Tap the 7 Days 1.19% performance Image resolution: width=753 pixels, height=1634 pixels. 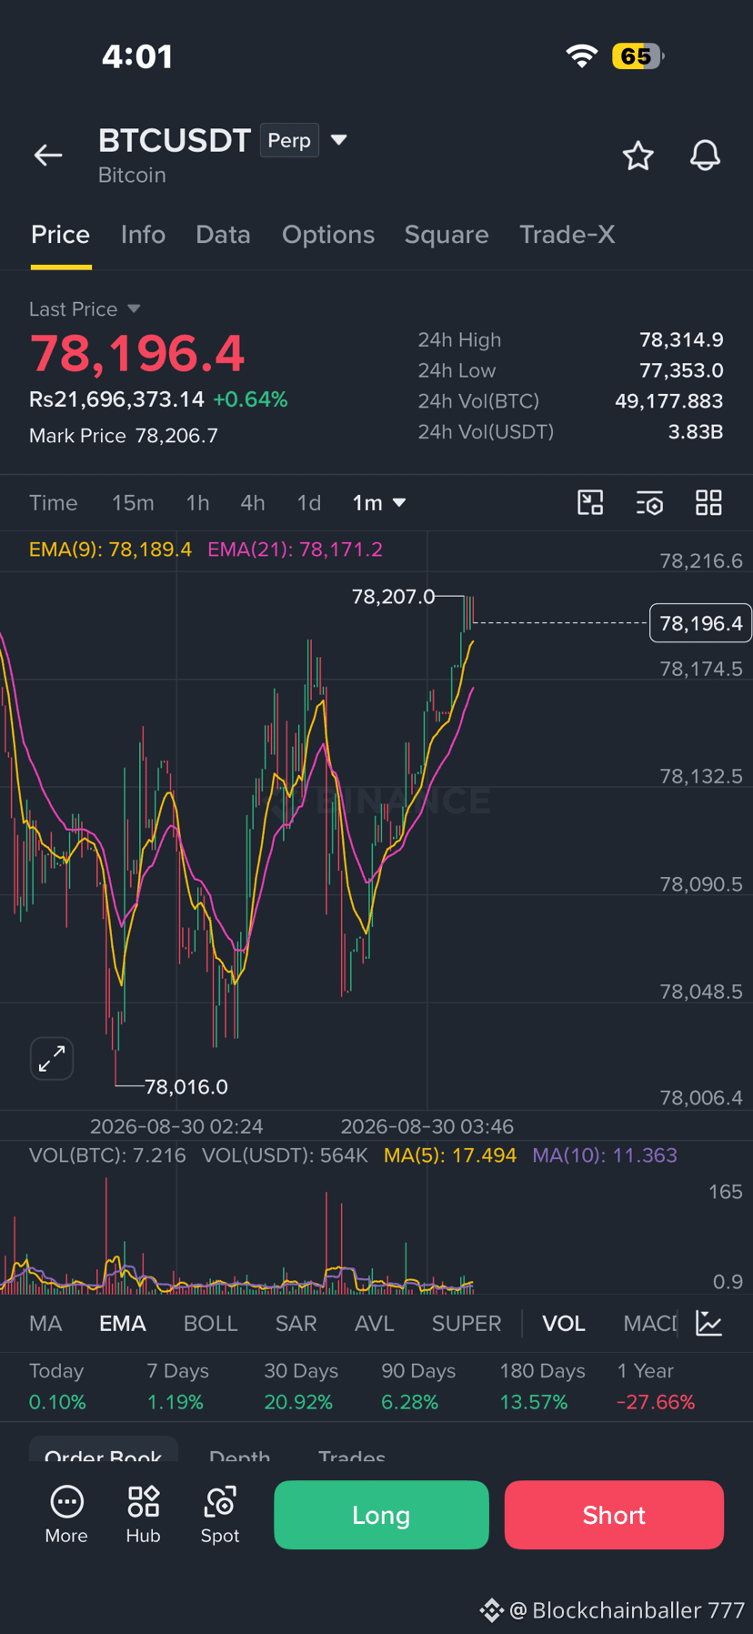[x=178, y=1387]
